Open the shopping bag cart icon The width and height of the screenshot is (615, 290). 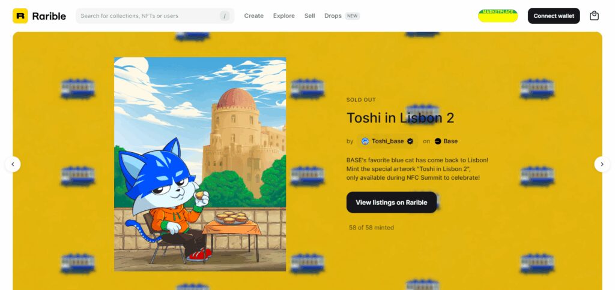pyautogui.click(x=594, y=16)
